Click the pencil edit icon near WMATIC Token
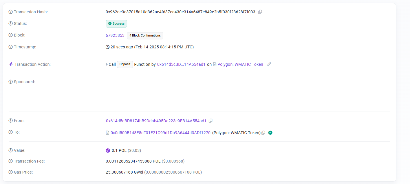The image size is (410, 184). [x=269, y=64]
